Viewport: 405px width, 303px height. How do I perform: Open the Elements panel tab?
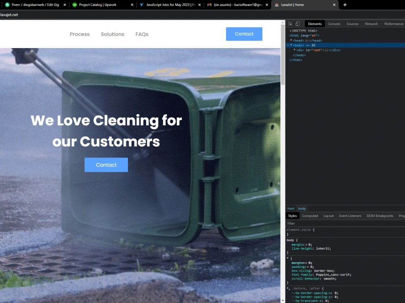coord(315,24)
